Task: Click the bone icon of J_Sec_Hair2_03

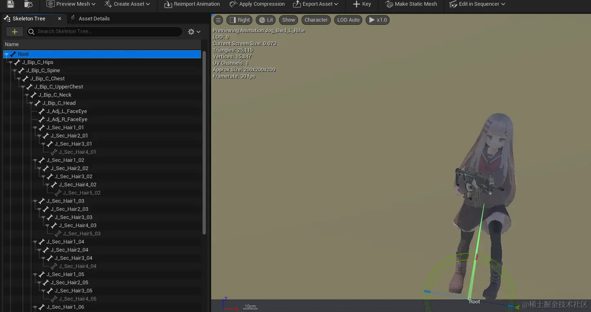Action: coord(46,209)
